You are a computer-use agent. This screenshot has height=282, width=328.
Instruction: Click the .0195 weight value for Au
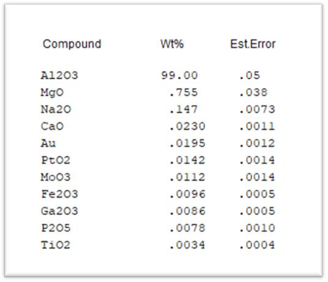pyautogui.click(x=187, y=143)
